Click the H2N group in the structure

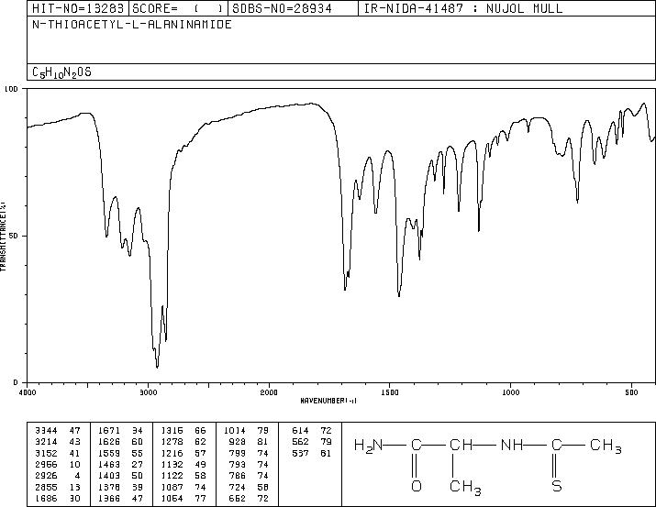(x=366, y=446)
